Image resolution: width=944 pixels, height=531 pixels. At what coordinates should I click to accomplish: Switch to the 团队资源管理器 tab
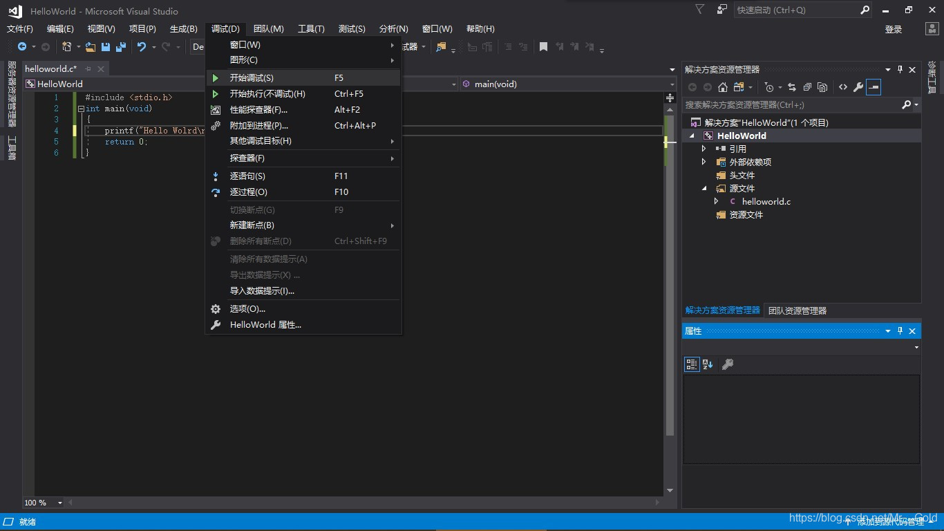pyautogui.click(x=797, y=310)
